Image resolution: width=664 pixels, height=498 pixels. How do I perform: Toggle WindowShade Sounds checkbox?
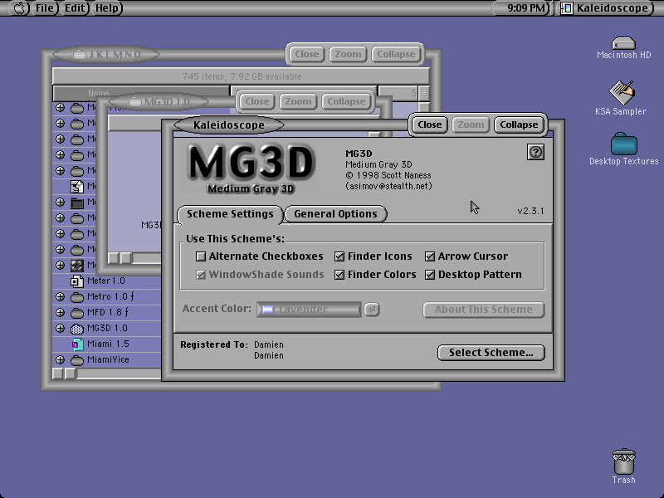coord(201,275)
